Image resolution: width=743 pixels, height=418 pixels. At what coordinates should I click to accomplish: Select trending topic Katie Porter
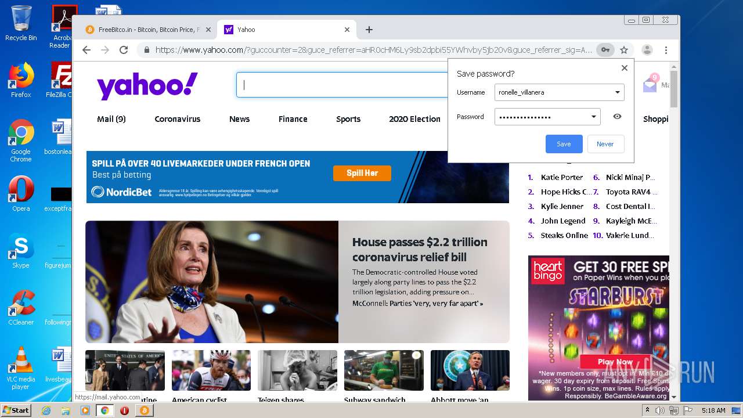click(x=562, y=178)
